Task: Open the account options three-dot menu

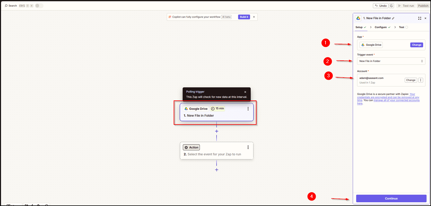Action: tap(421, 80)
